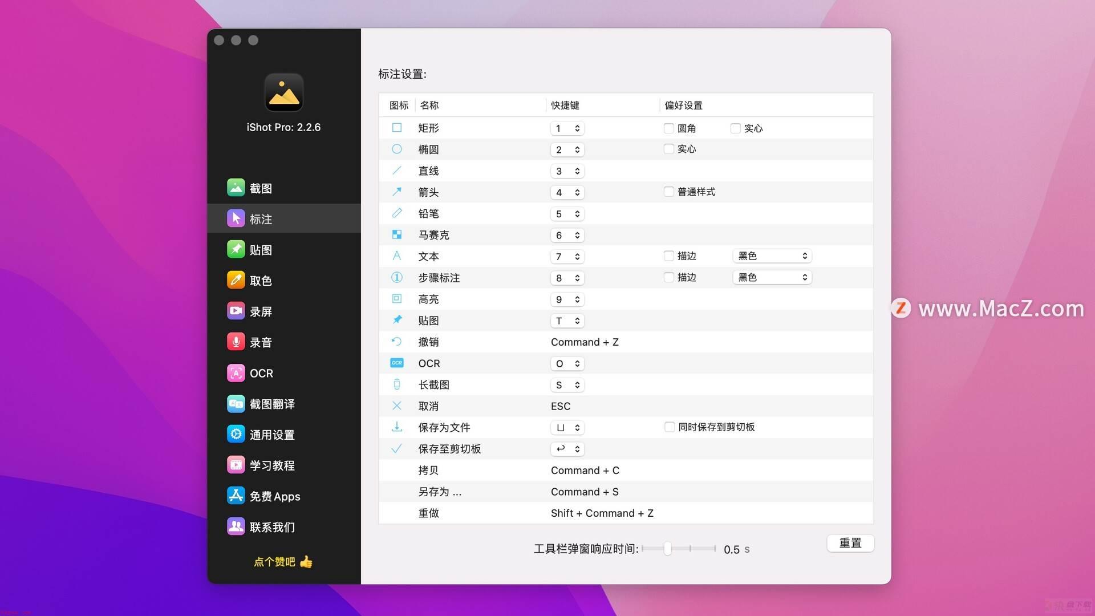Click the Long screenshot icon
This screenshot has height=616, width=1095.
[x=397, y=384]
